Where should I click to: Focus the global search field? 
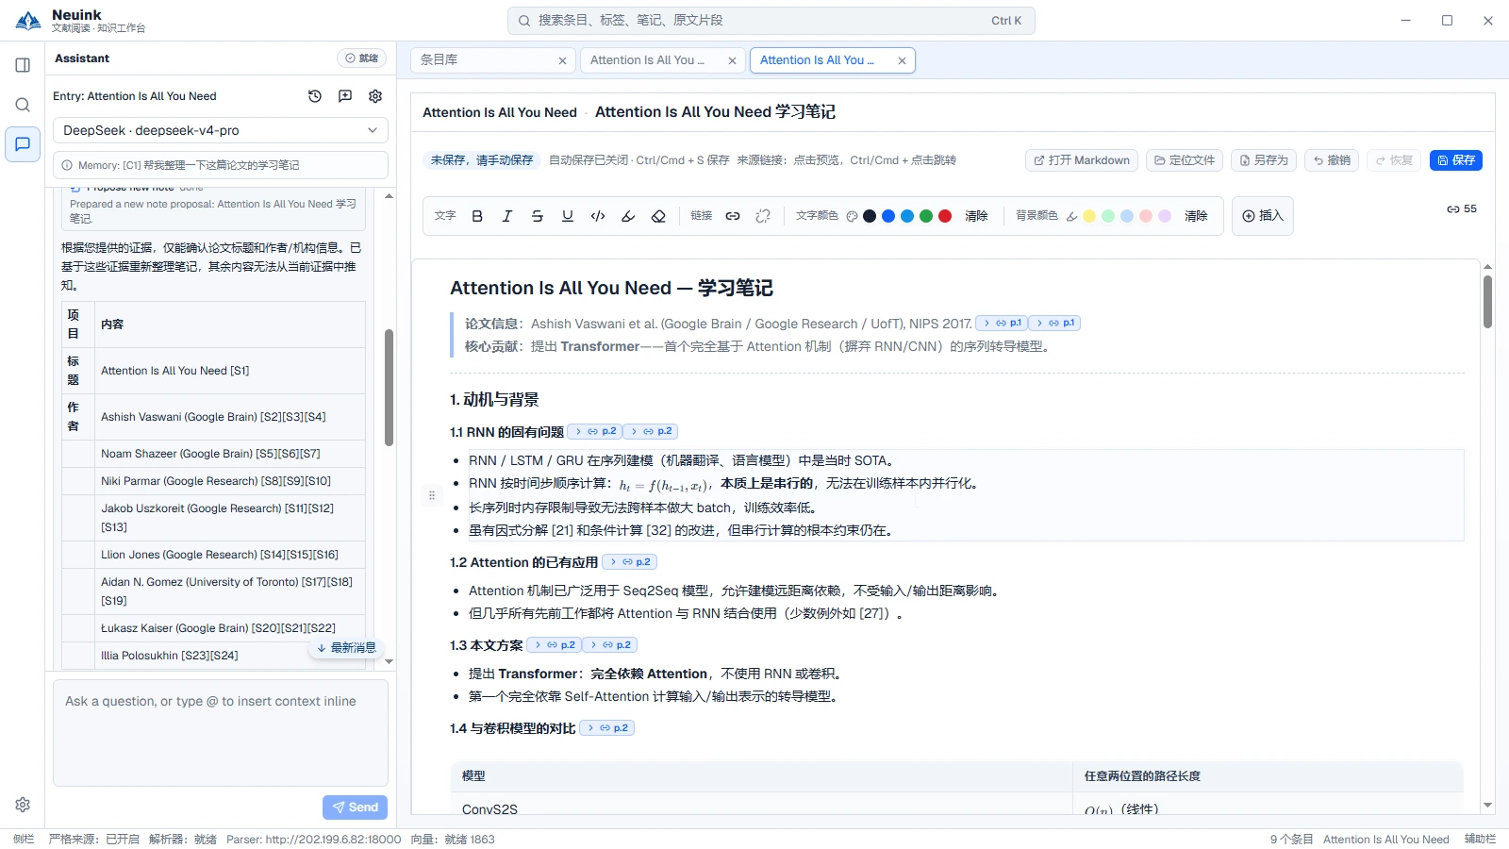tap(771, 21)
